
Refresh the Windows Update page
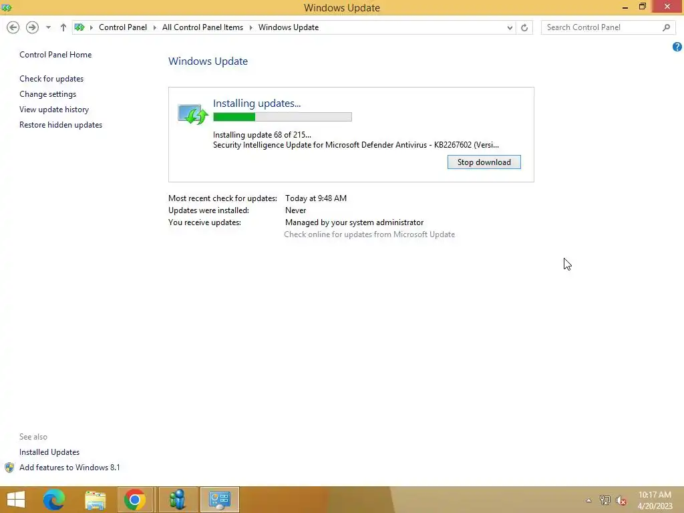[524, 27]
